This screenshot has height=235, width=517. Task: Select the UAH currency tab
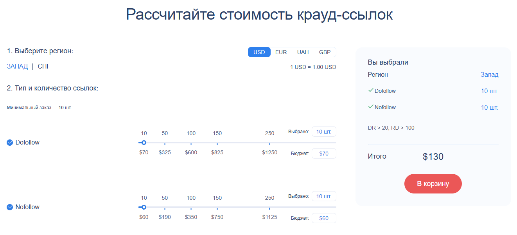click(x=303, y=52)
